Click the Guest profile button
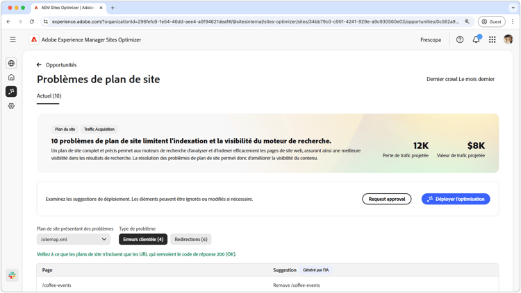The image size is (521, 293). click(x=491, y=21)
